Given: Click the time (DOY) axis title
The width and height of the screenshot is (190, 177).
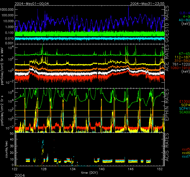Looking at the screenshot, I should [x=89, y=172].
